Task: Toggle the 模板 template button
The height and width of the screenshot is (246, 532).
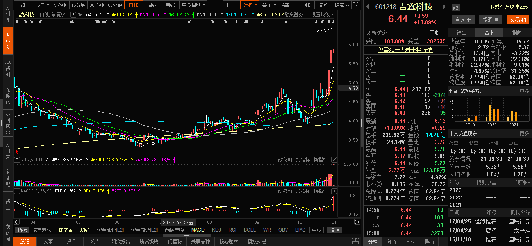Action: [334, 230]
